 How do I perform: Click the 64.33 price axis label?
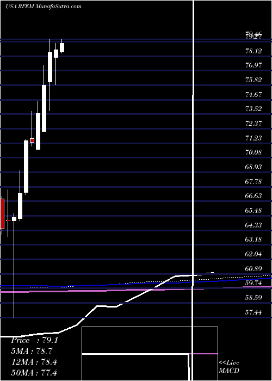point(254,225)
